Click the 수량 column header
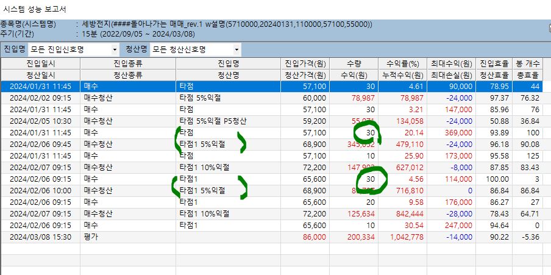Screen dimensions: 551x275 (354, 64)
